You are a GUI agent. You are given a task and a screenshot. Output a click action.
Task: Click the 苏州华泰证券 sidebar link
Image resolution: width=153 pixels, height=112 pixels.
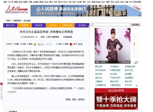coord(100,70)
